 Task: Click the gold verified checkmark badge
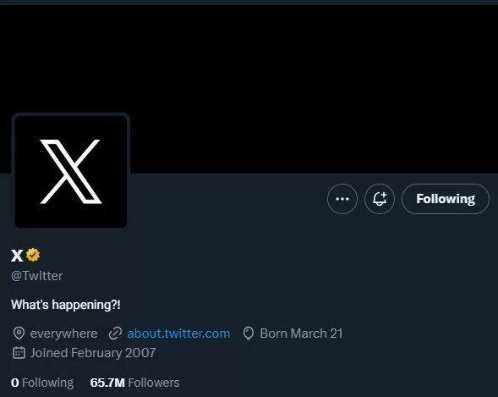click(x=33, y=255)
